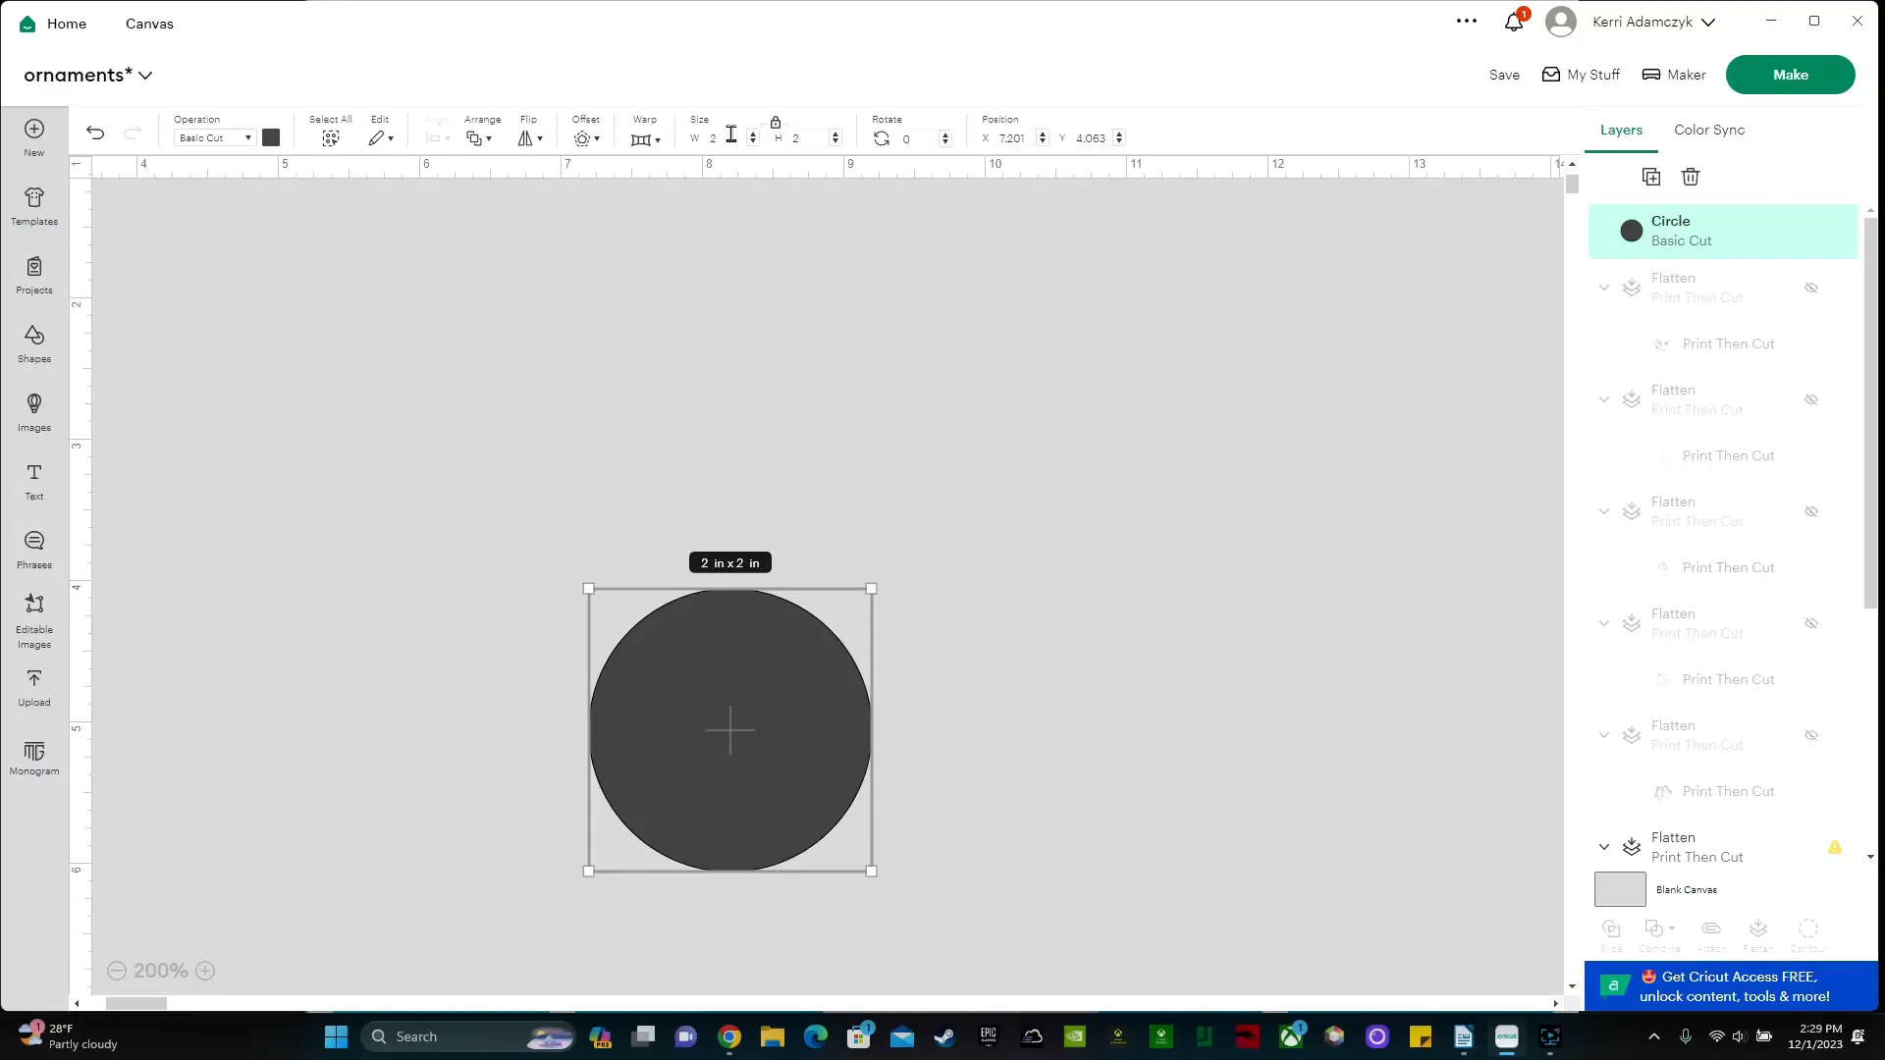Toggle visibility of the fourth Flatten layer
The image size is (1885, 1060).
tap(1811, 623)
